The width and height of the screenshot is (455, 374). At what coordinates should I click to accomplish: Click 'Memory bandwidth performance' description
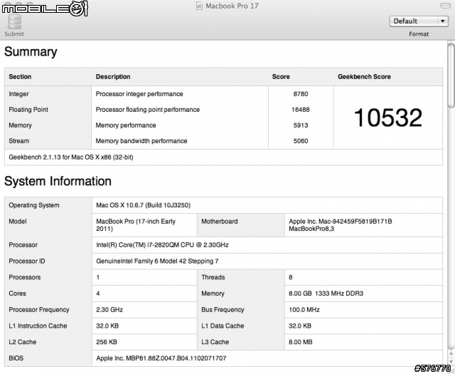coord(141,141)
